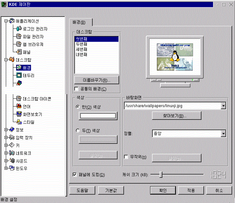Expand the 정보 tree node
Image resolution: width=235 pixels, height=203 pixels.
[x=6, y=130]
